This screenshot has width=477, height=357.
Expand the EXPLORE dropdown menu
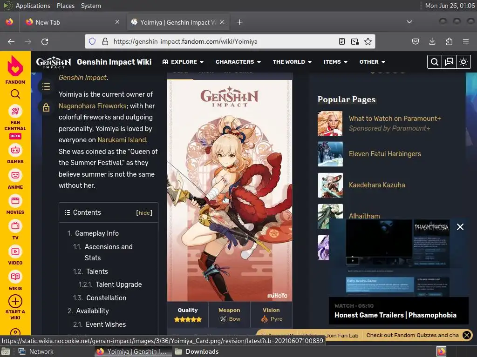click(x=183, y=62)
